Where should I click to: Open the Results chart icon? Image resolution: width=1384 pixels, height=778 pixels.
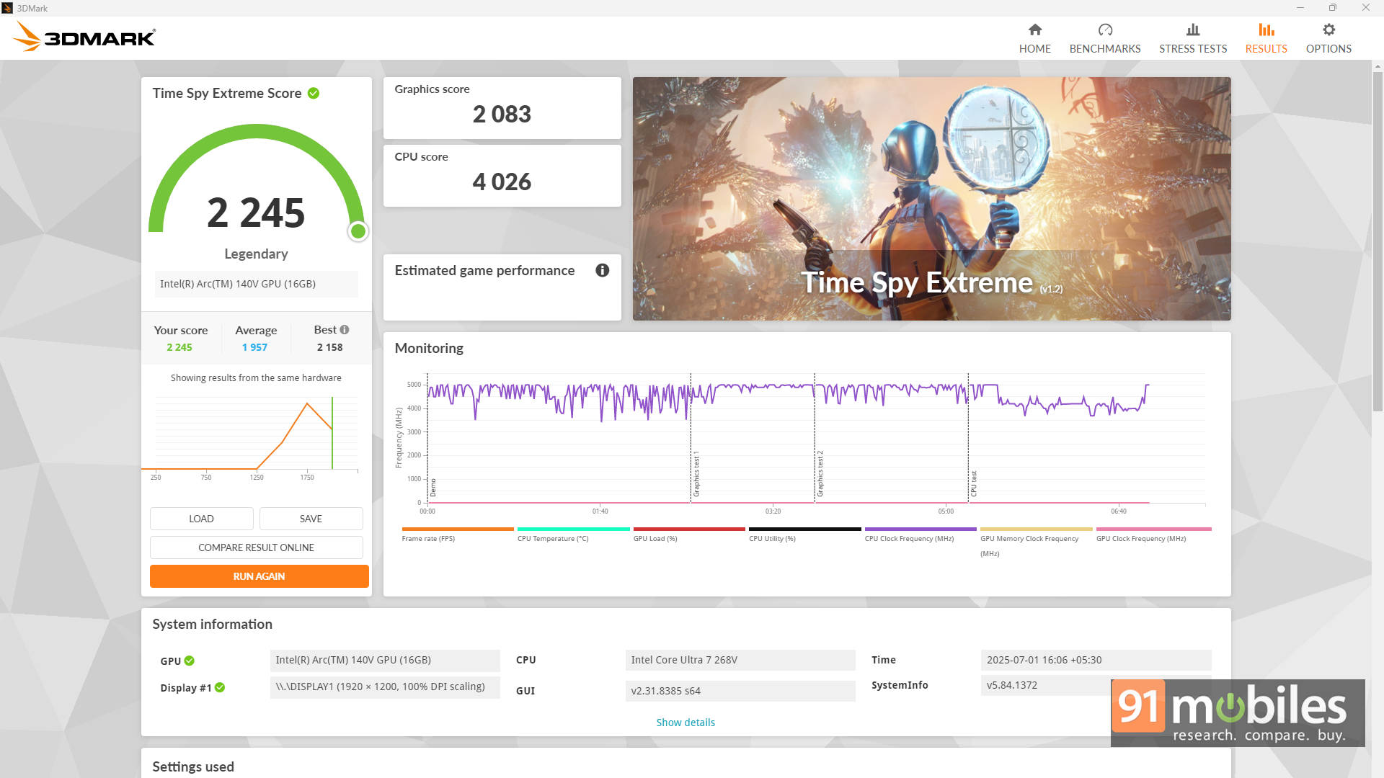[x=1266, y=30]
